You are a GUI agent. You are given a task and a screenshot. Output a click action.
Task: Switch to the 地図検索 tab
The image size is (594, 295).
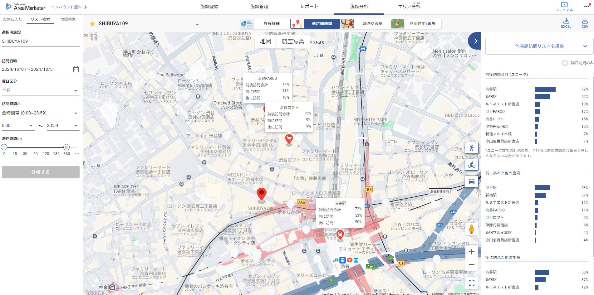click(x=68, y=19)
